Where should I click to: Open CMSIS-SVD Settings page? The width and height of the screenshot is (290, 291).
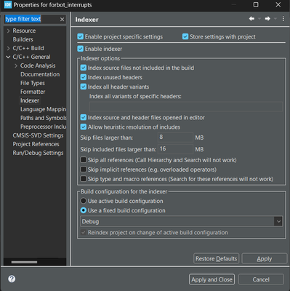(38, 135)
